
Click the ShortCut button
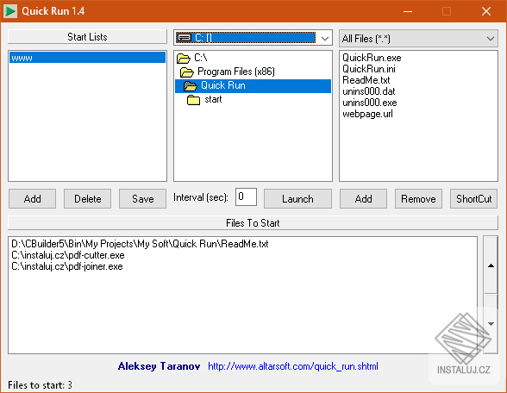coord(473,199)
